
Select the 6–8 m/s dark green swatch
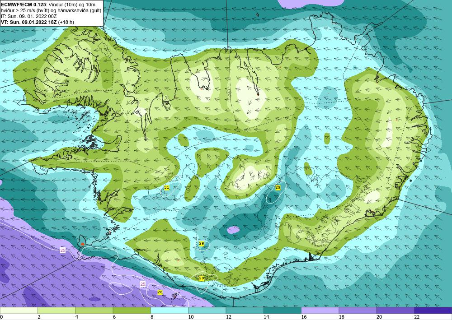132,311
